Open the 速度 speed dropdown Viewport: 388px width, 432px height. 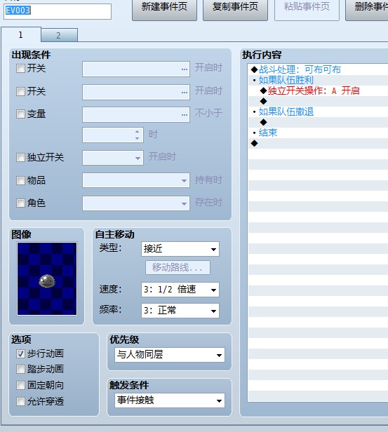180,290
